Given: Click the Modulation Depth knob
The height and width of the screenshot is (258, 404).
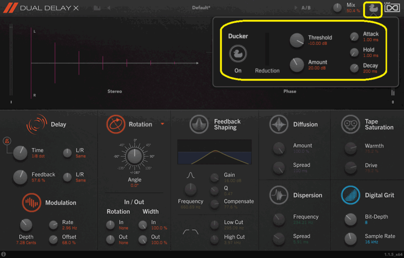Looking at the screenshot, I should 26,225.
